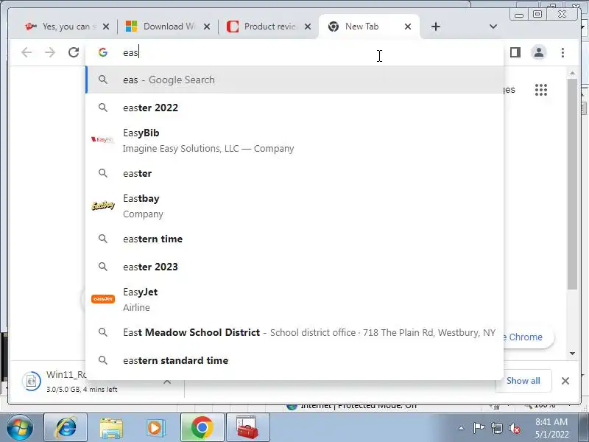Close the 'Download Wi' tab
This screenshot has height=442, width=589.
pos(207,27)
